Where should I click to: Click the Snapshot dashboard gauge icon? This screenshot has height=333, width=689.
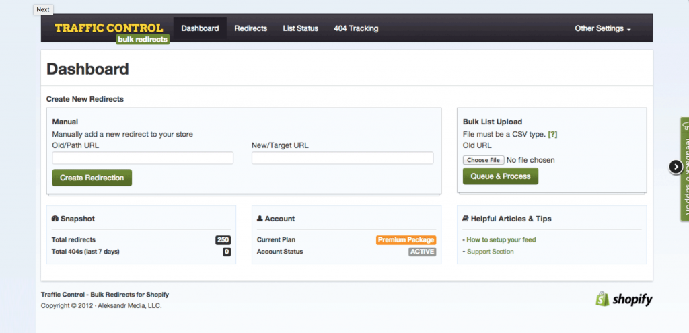tap(55, 219)
